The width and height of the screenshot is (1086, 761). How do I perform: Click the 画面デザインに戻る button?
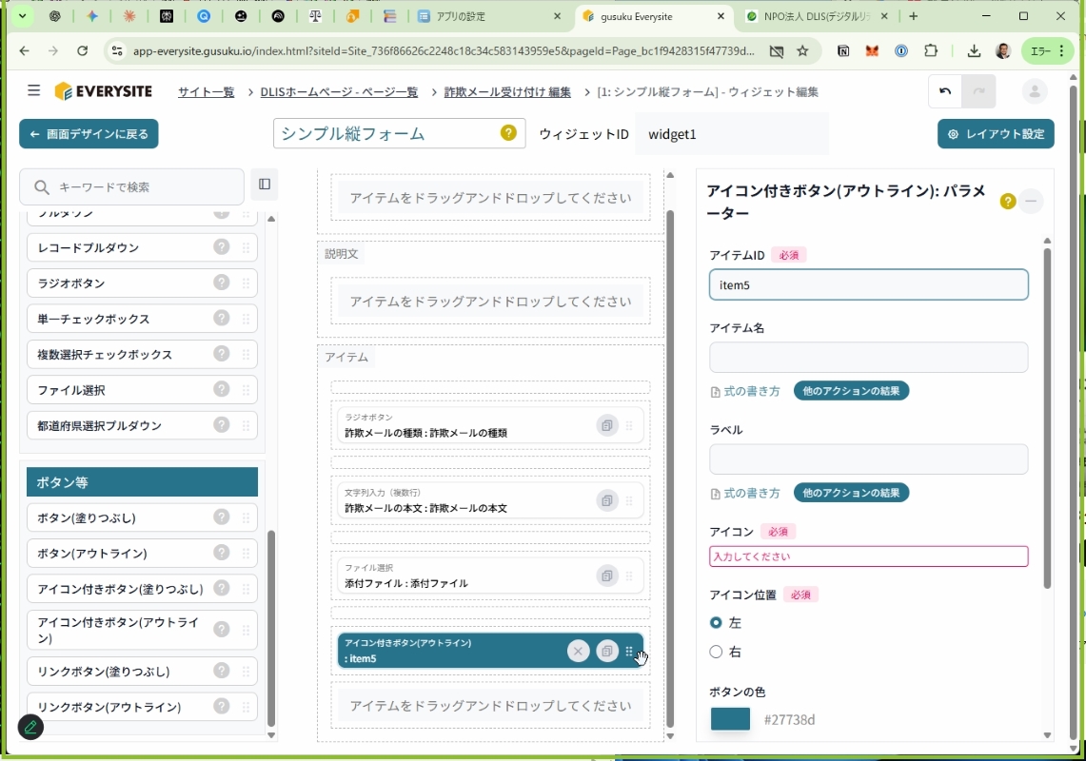pyautogui.click(x=89, y=134)
